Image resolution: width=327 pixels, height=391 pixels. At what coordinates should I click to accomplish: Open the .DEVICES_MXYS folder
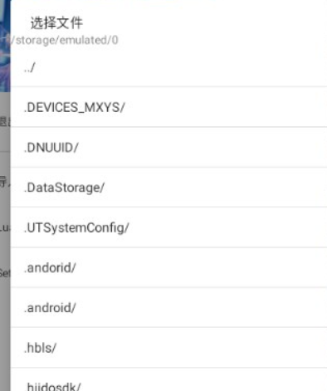(168, 107)
